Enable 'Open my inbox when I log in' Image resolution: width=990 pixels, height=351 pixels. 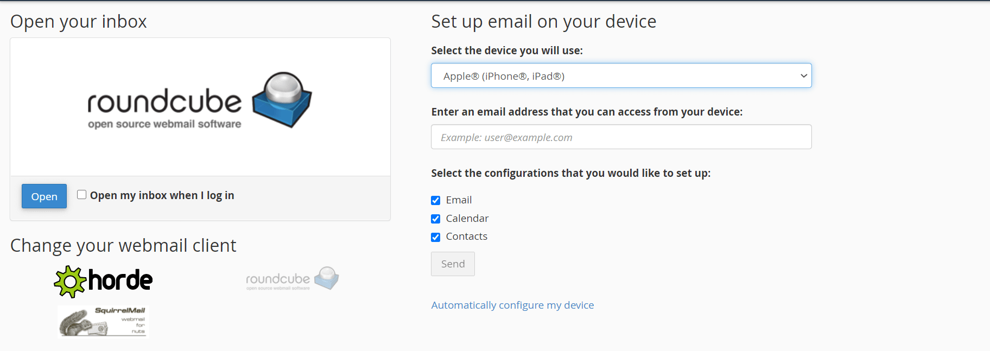point(81,194)
